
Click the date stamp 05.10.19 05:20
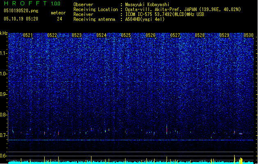pyautogui.click(x=21, y=19)
